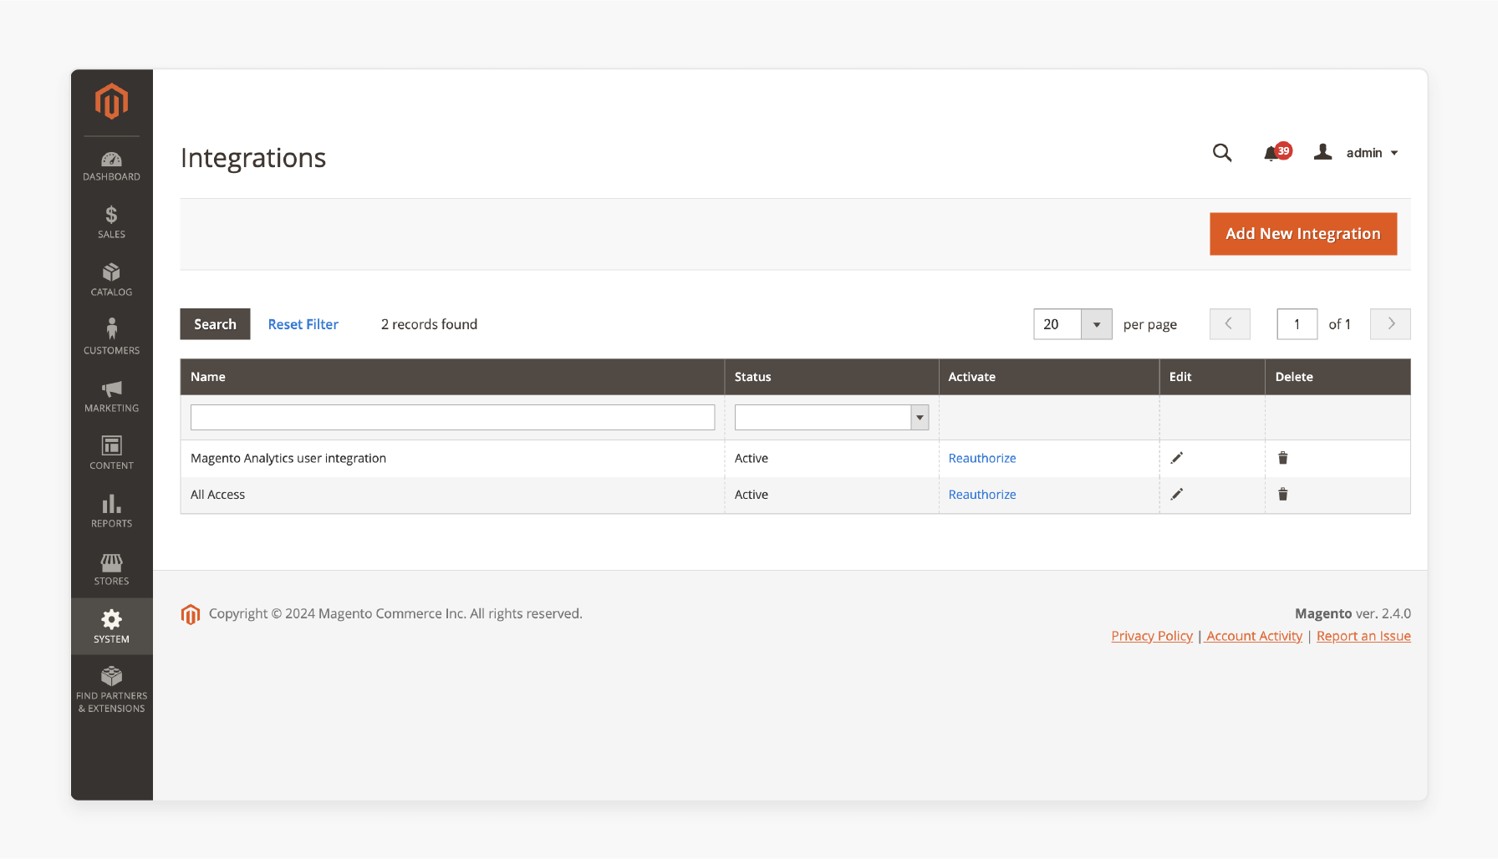The width and height of the screenshot is (1498, 859).
Task: Open the Marketing menu
Action: click(111, 395)
